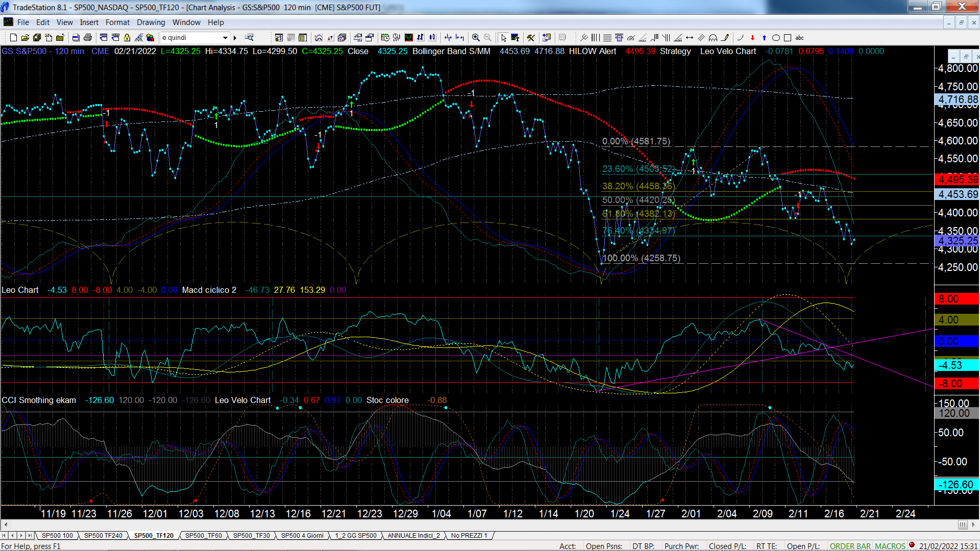The image size is (980, 551).
Task: Open the View menu
Action: [65, 22]
